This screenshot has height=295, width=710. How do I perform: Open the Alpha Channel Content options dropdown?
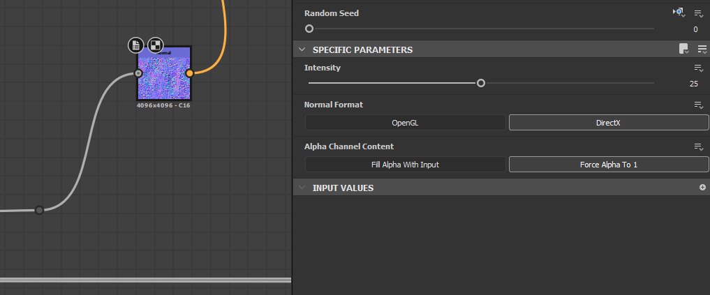[x=698, y=147]
